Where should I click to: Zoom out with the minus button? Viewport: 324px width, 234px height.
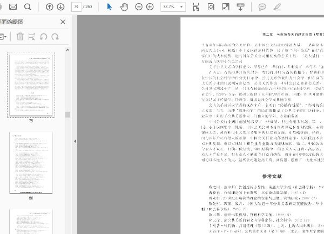point(139,7)
